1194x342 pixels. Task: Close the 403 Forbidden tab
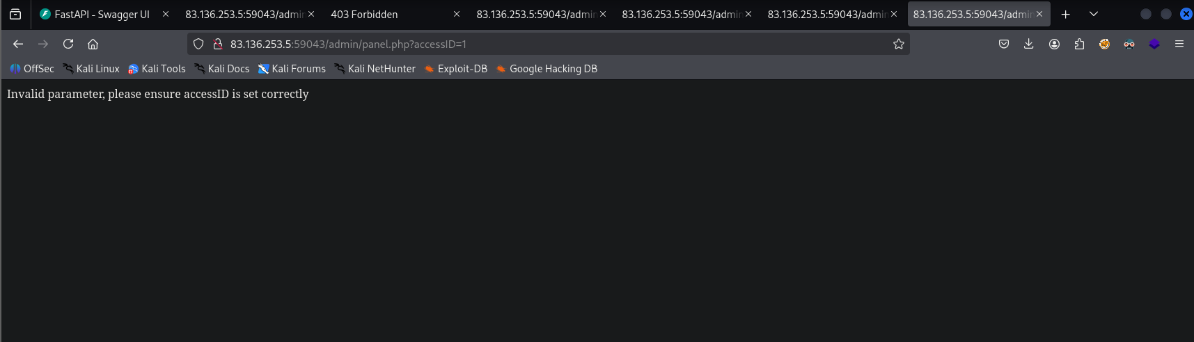[x=457, y=14]
